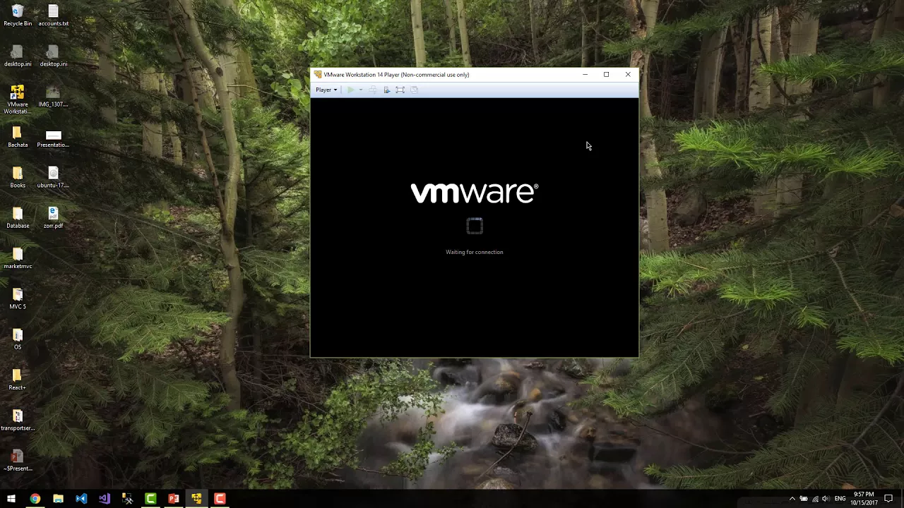Open the red Camtasia recorder taskbar icon
Screen dimensions: 904x508
tap(220, 499)
